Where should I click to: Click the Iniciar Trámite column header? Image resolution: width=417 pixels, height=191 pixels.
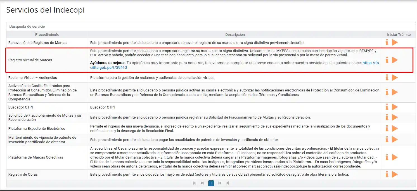[x=399, y=34]
